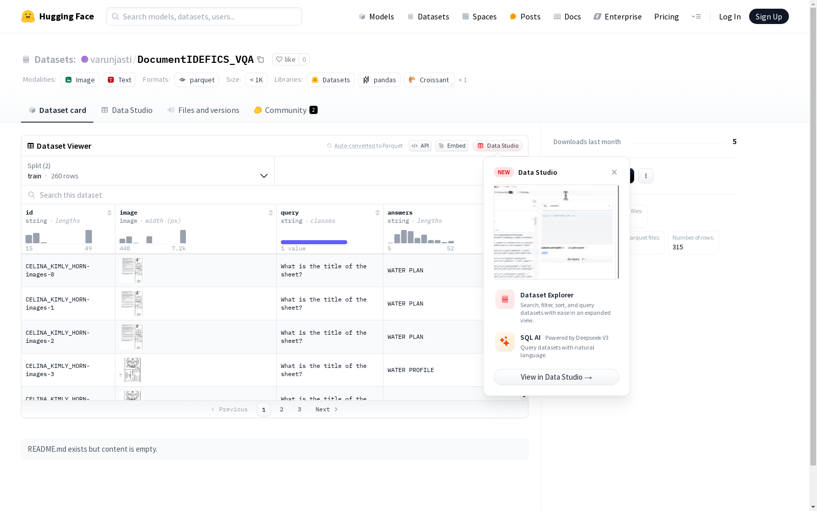Click the query classes bar

314,242
